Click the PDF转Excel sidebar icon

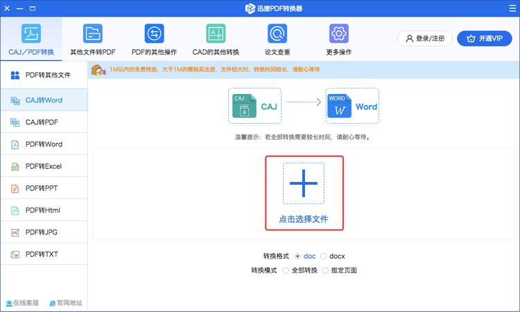click(15, 167)
